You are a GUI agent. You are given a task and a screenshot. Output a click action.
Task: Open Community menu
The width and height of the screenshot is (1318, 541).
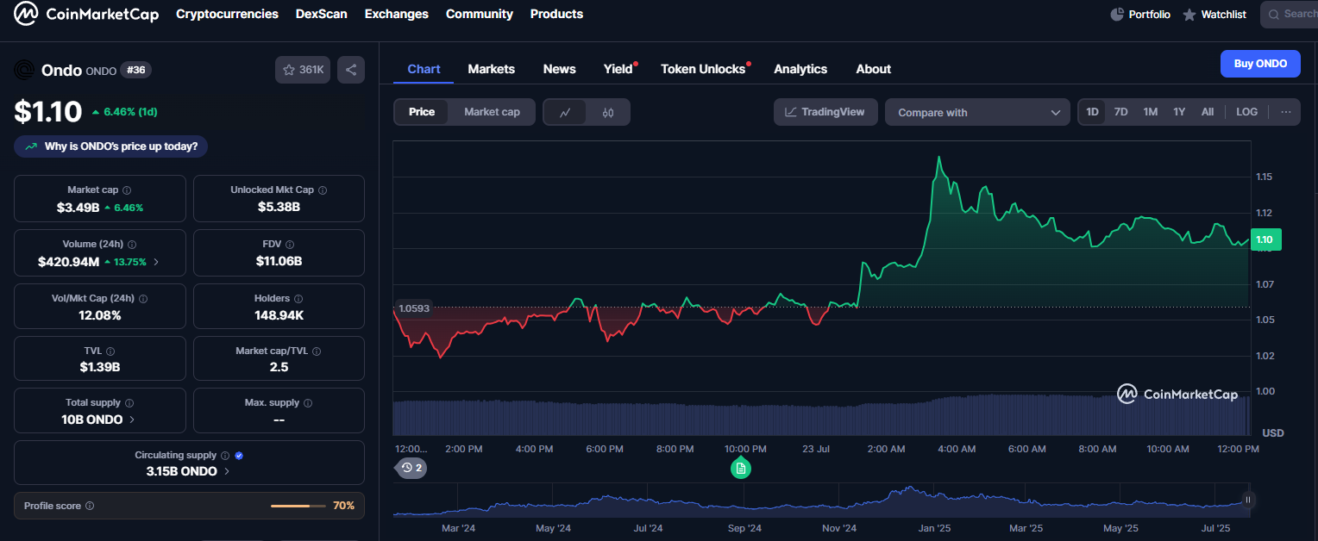[x=480, y=14]
